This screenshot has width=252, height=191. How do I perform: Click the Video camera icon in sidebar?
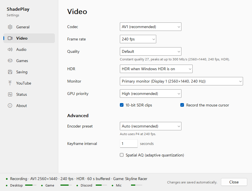click(10, 38)
